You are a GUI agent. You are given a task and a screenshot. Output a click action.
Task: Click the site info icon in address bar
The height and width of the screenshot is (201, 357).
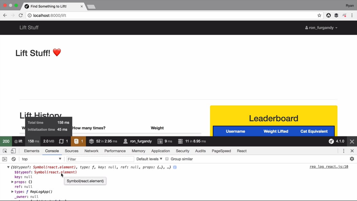[x=30, y=15]
